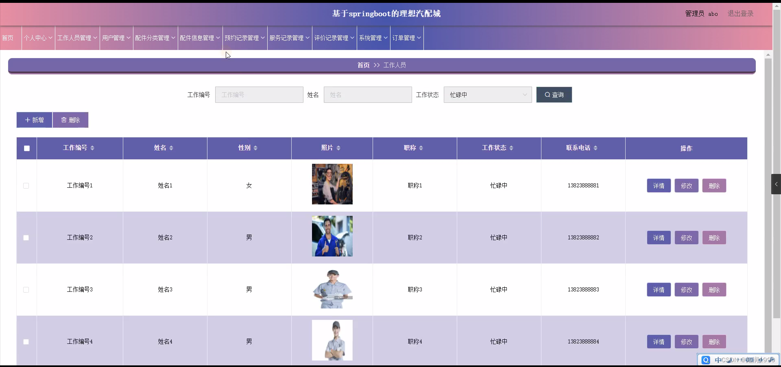781x367 pixels.
Task: Click the magnifier icon on the 查询 button
Action: click(548, 94)
